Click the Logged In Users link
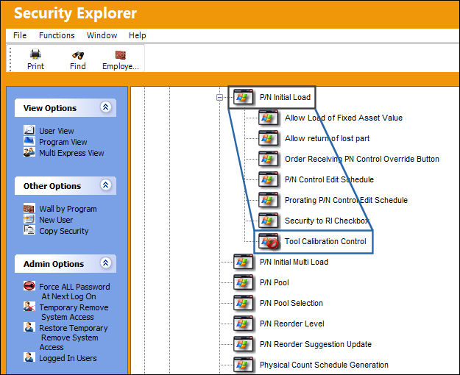Screen dimensions: 460x375 click(x=68, y=358)
